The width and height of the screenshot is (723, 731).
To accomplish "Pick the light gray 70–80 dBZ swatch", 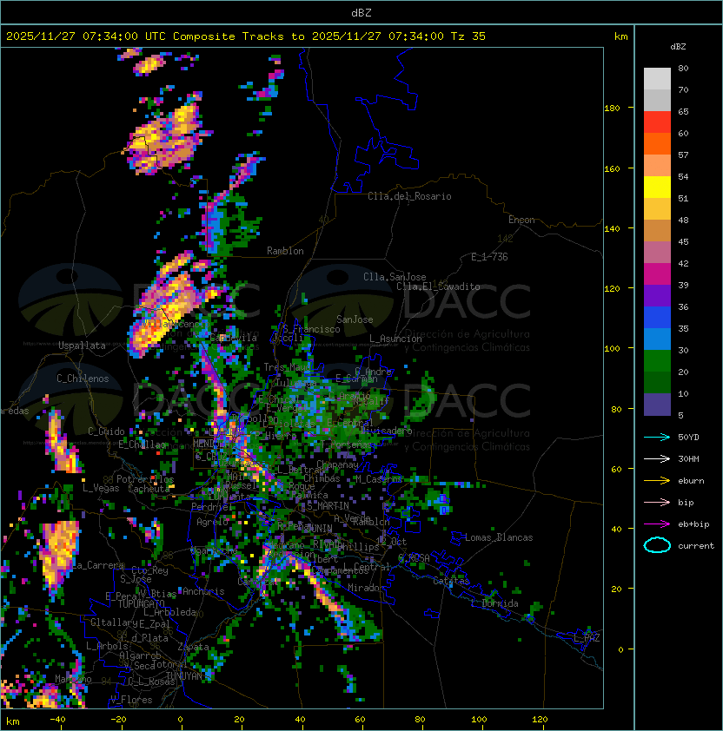I will coord(657,79).
